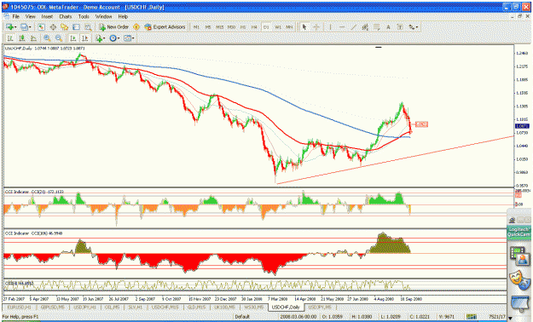
Task: Select the Fibonacci Retracement tool
Action: point(377,27)
